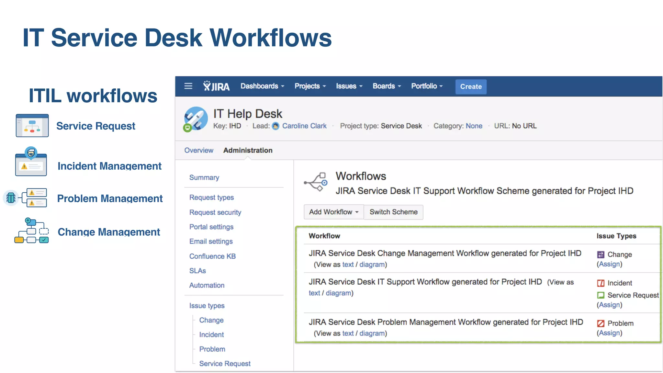Click the Issue Types column header
The image size is (663, 373).
coord(616,236)
